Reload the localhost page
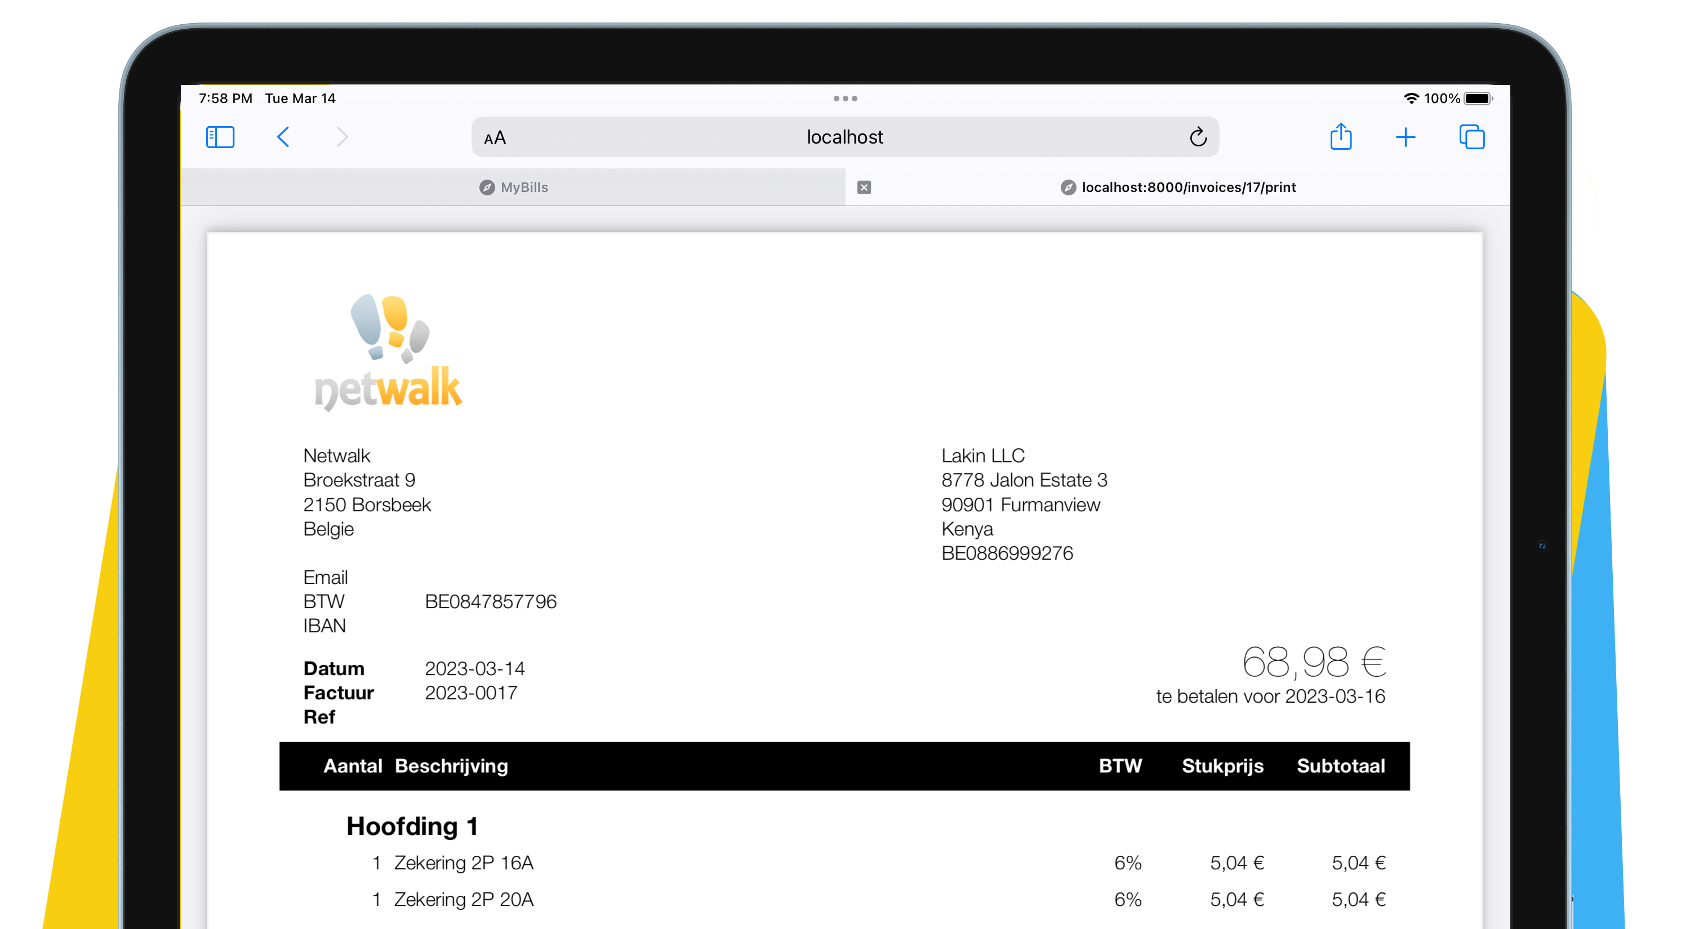 coord(1197,137)
